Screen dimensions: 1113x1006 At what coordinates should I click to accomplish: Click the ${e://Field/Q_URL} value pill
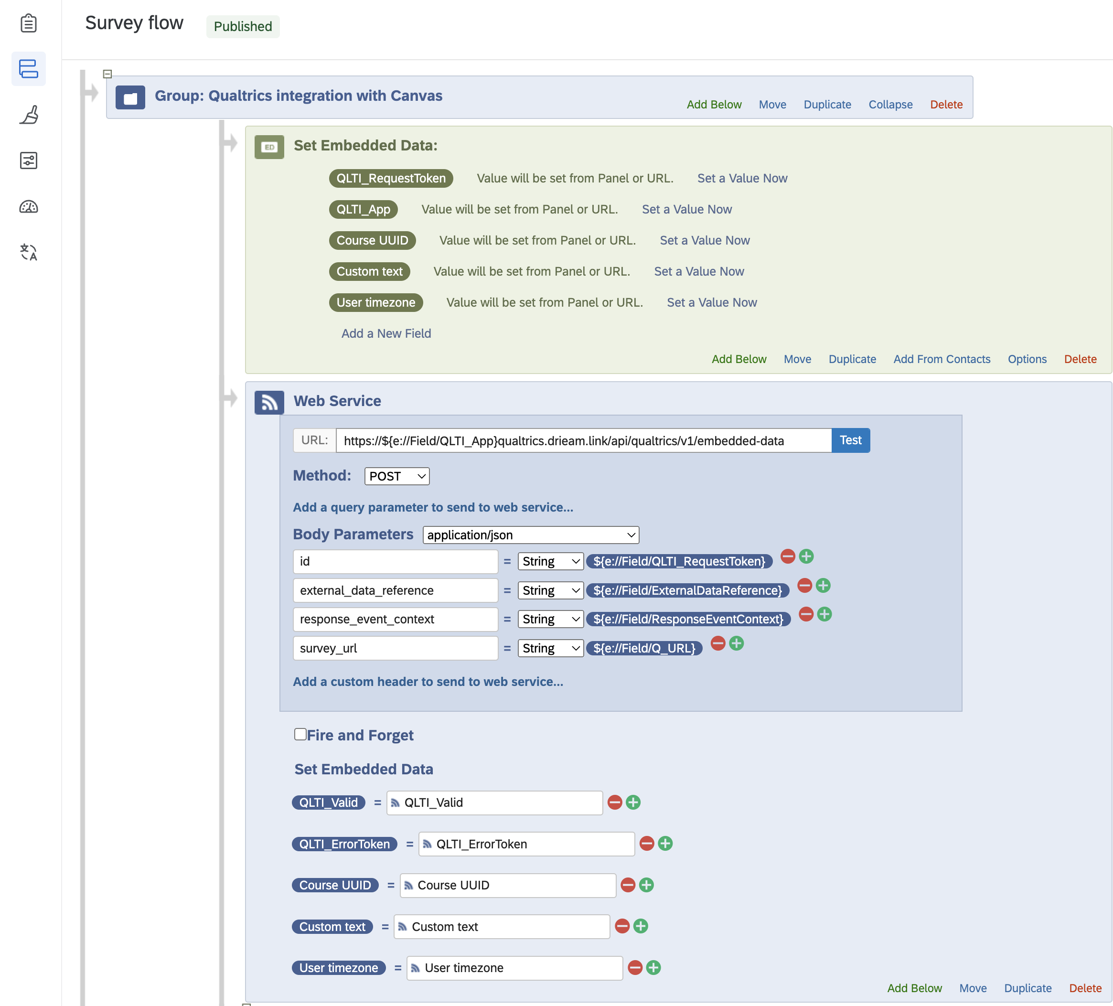[x=644, y=648]
